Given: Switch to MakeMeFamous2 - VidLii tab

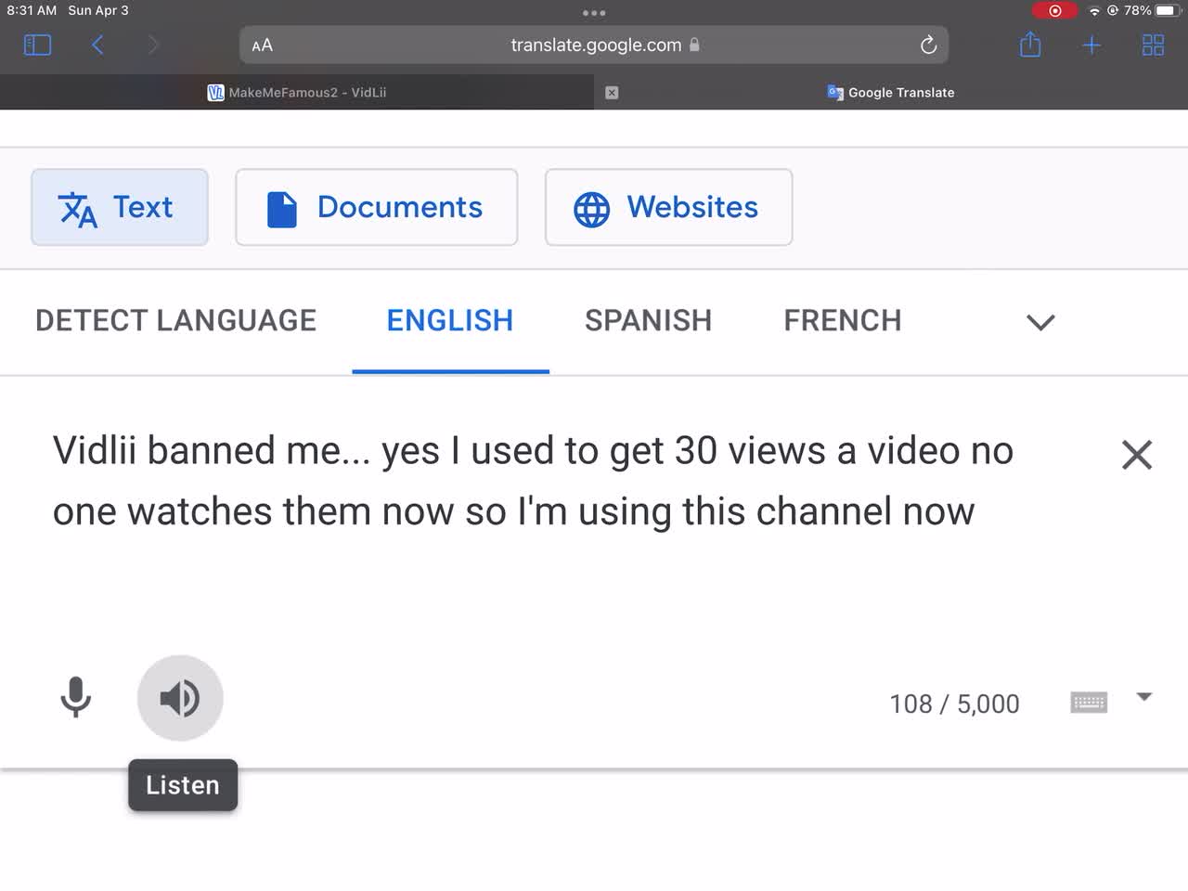Looking at the screenshot, I should click(x=297, y=92).
